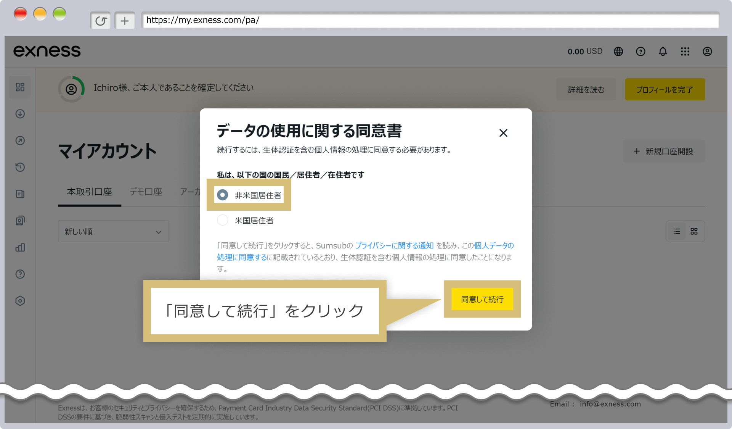
Task: Click the 詳細を読む button
Action: tap(586, 89)
